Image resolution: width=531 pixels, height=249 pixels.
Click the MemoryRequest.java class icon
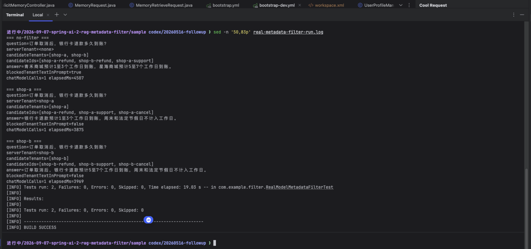71,5
